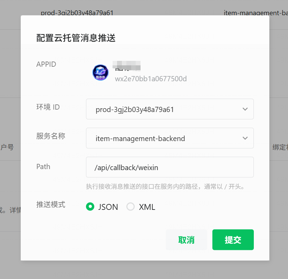Click the JSON text label
This screenshot has width=288, height=279.
pyautogui.click(x=108, y=207)
